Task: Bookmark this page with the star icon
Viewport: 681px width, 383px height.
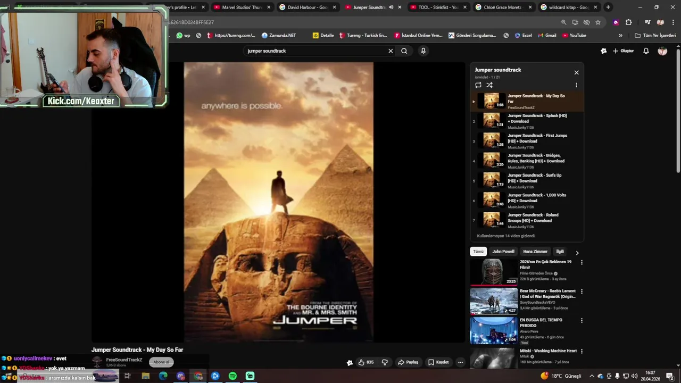Action: [x=598, y=22]
